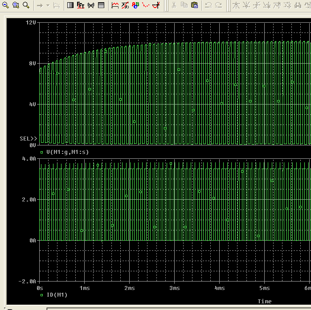311x310 pixels.
Task: Click the 5ms x-axis label
Action: (265, 288)
